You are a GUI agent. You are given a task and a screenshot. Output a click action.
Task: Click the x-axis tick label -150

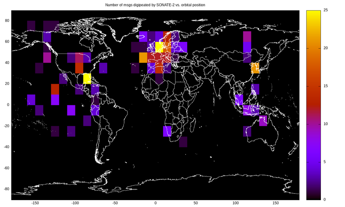(x=35, y=203)
